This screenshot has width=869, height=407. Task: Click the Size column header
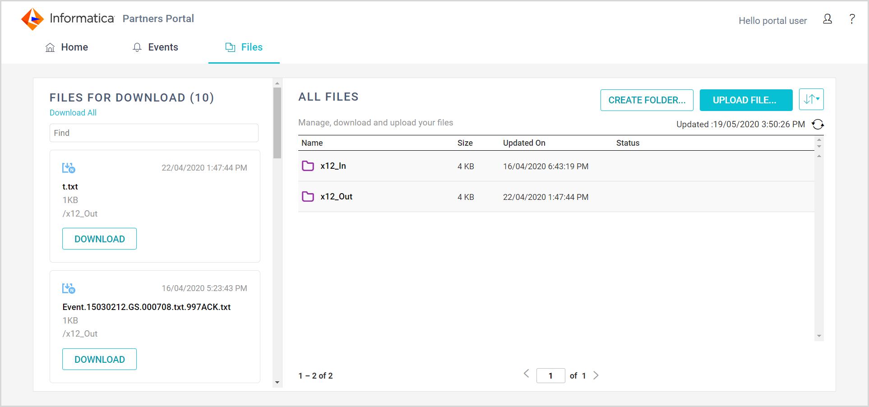click(465, 143)
